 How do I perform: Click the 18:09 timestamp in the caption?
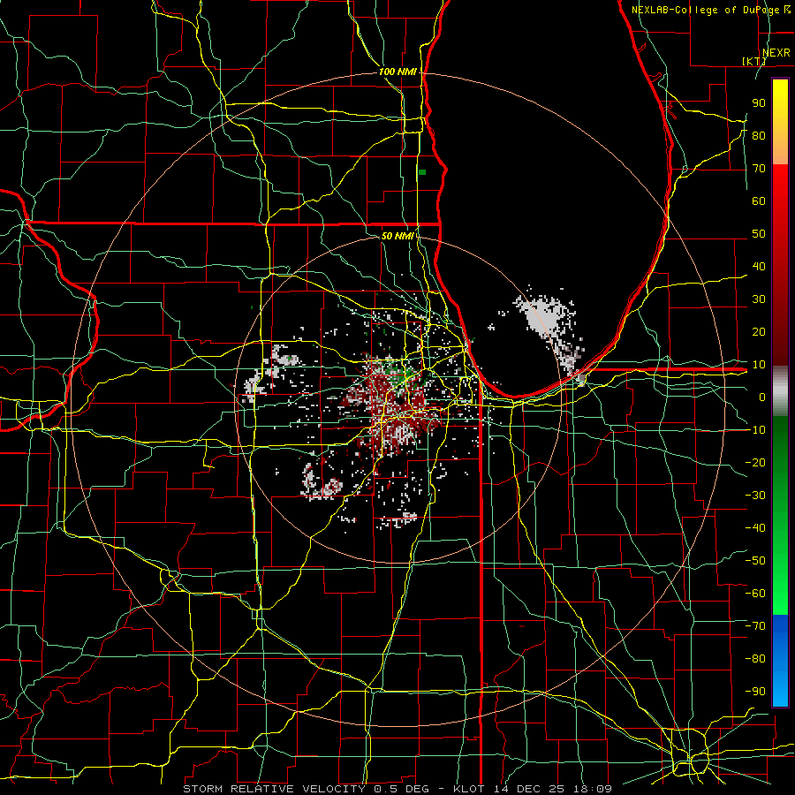click(x=592, y=789)
